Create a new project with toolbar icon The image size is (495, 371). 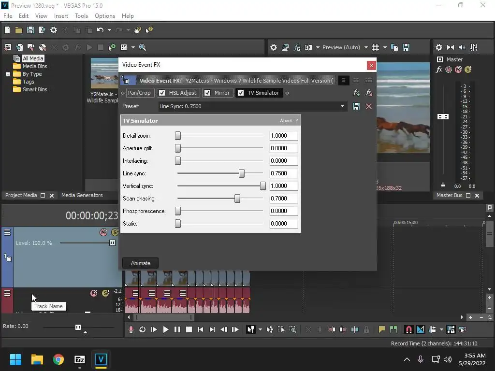[x=7, y=30]
